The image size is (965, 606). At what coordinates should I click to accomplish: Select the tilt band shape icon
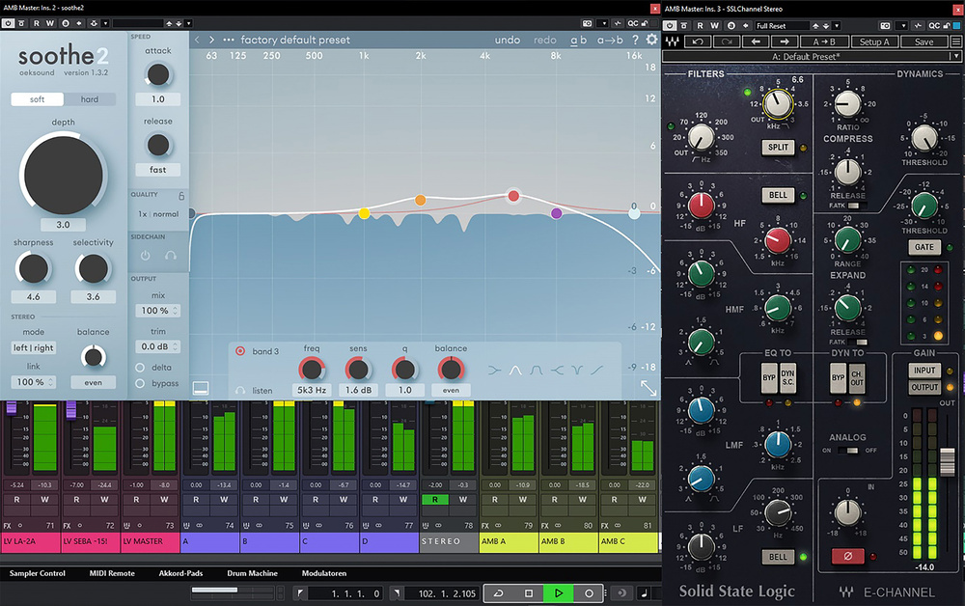pyautogui.click(x=597, y=371)
